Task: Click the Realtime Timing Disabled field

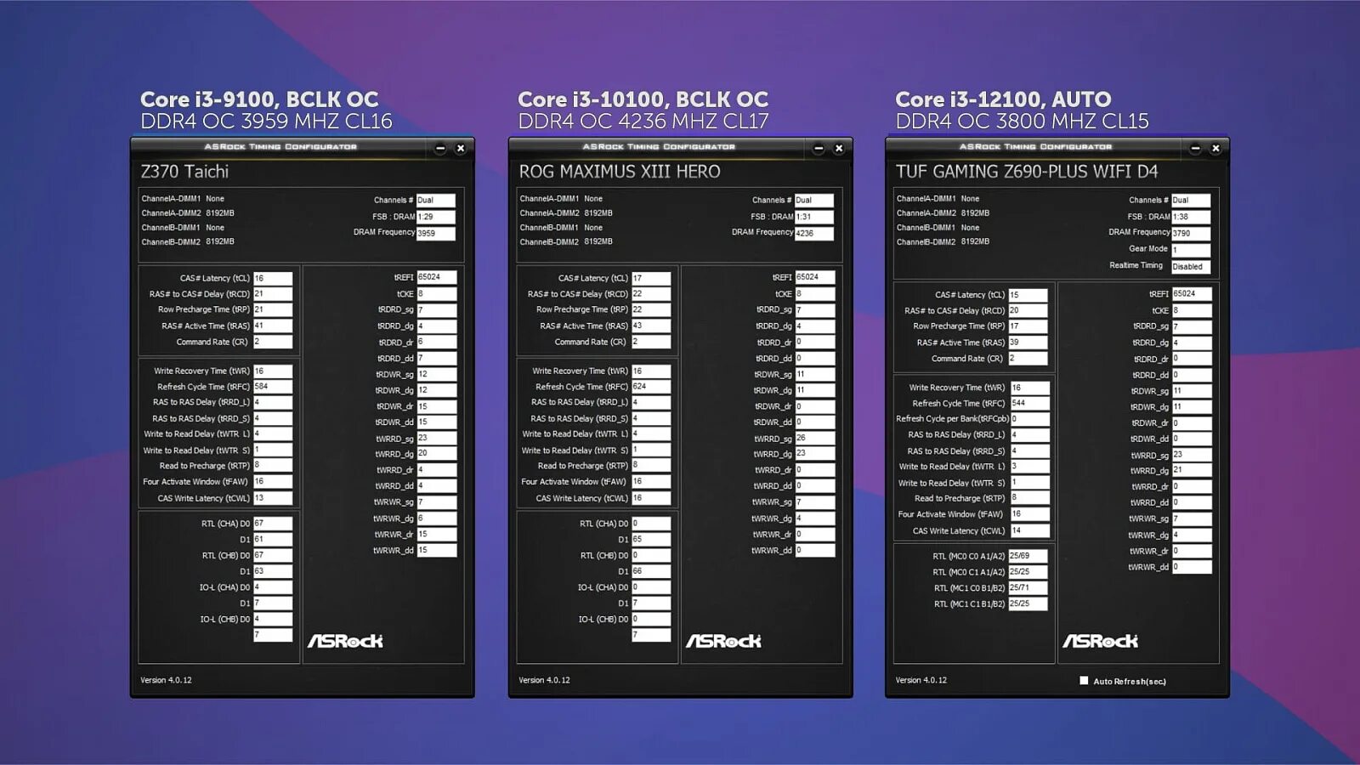Action: 1191,267
